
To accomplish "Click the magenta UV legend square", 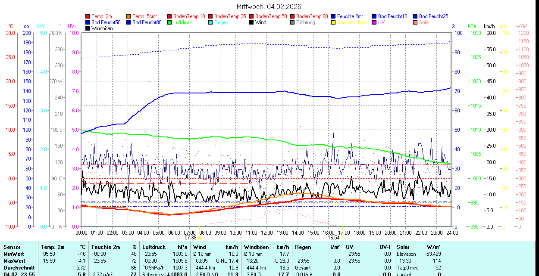I will pyautogui.click(x=375, y=22).
